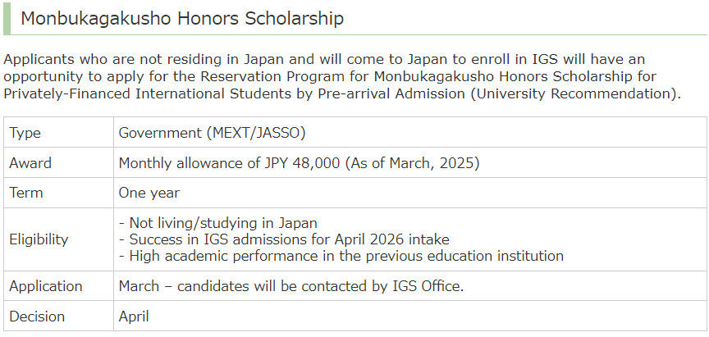The width and height of the screenshot is (709, 337).
Task: Click the Not living/studying in Japan line
Action: point(218,223)
